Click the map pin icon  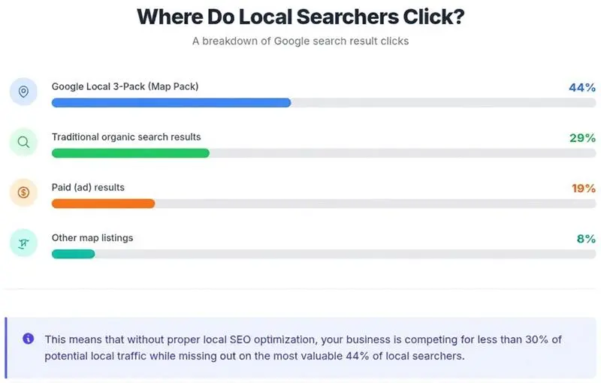(x=23, y=92)
